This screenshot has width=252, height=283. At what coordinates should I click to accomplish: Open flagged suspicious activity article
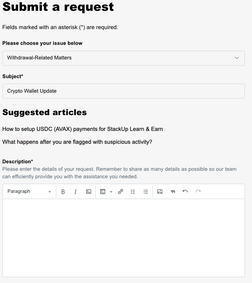click(77, 142)
